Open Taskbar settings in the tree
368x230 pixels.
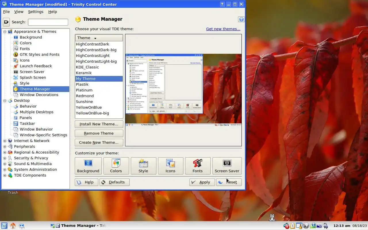point(27,123)
